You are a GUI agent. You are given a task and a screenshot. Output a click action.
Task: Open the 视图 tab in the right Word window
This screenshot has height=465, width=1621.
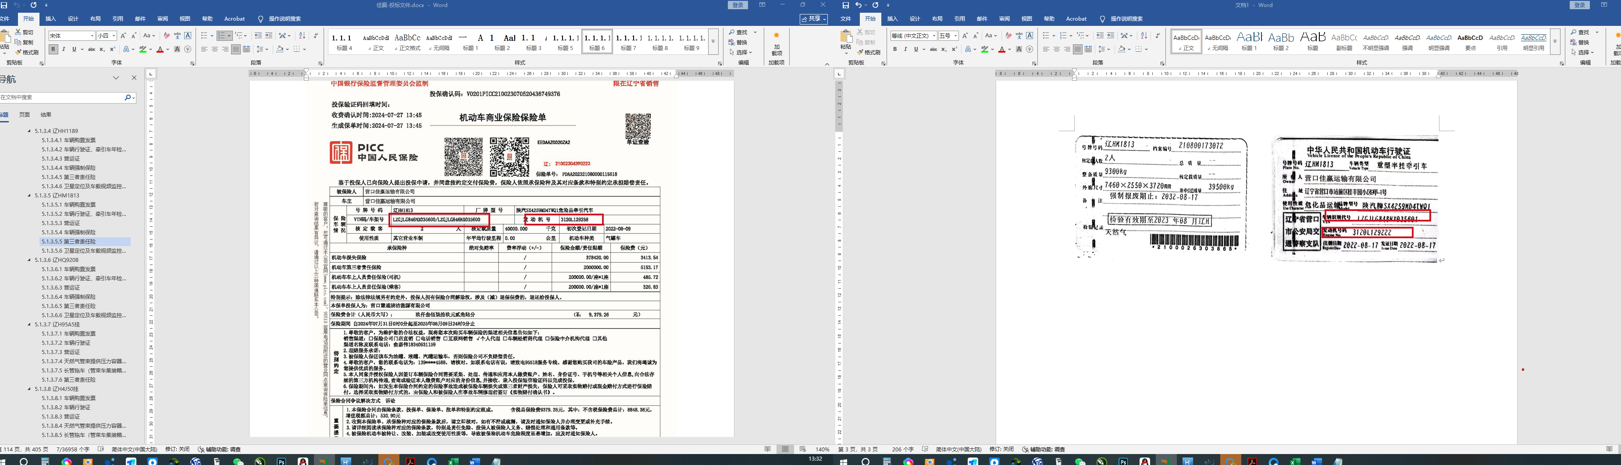tap(1027, 19)
